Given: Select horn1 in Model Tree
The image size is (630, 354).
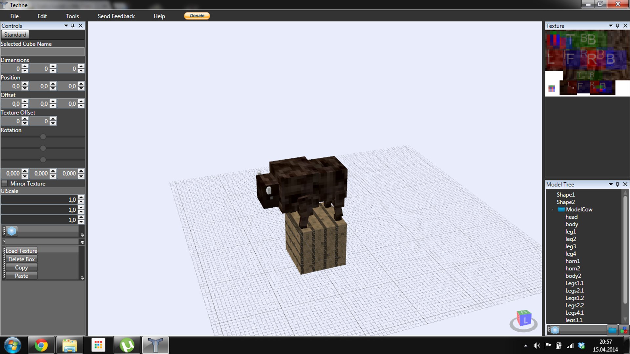Looking at the screenshot, I should point(573,261).
